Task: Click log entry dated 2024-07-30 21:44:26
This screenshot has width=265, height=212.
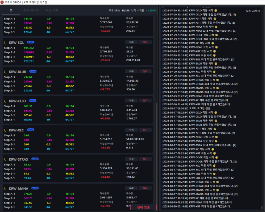Action: click(x=196, y=104)
